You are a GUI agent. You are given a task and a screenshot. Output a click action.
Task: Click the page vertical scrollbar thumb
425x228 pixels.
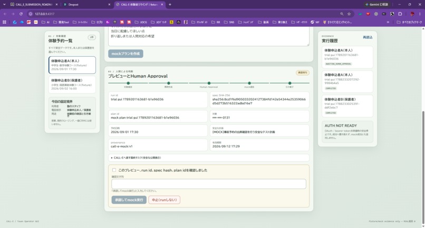coord(423,167)
